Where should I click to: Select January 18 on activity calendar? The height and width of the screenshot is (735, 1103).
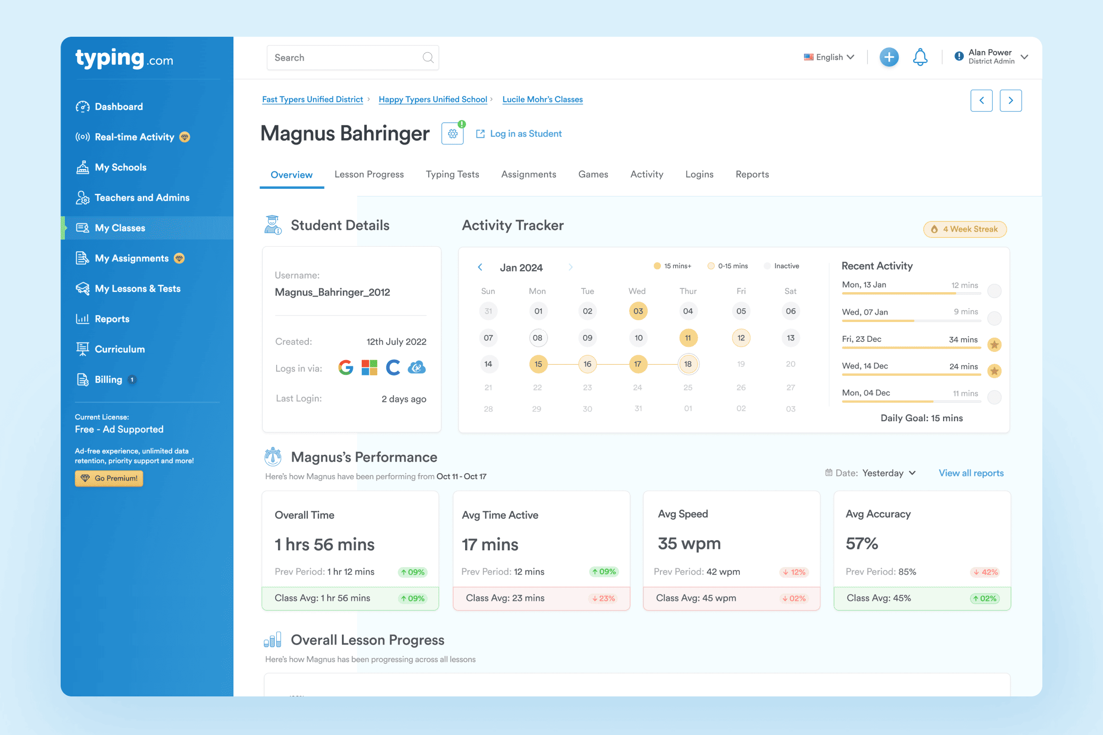pyautogui.click(x=688, y=364)
